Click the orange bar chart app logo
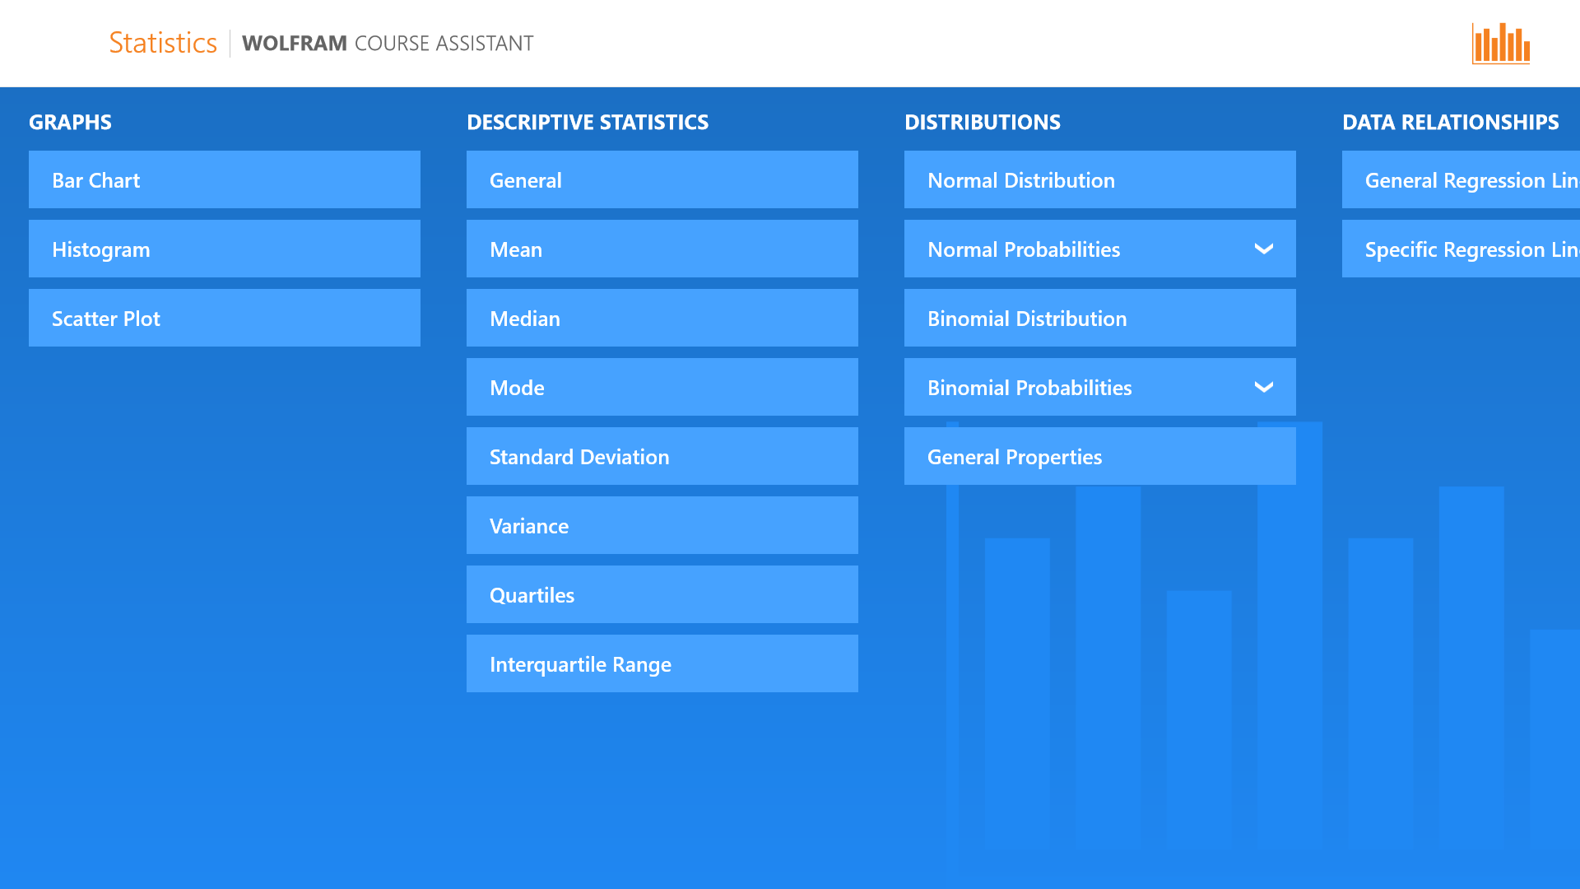Viewport: 1580px width, 889px height. [1501, 43]
